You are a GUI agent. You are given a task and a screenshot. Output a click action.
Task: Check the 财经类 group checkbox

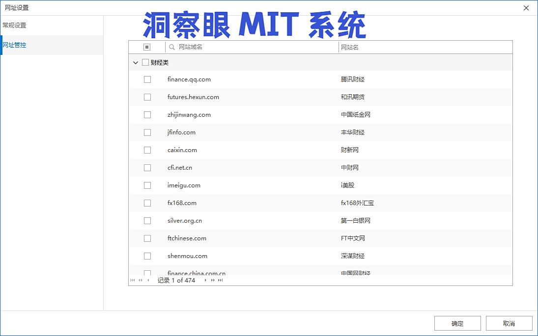tap(145, 62)
